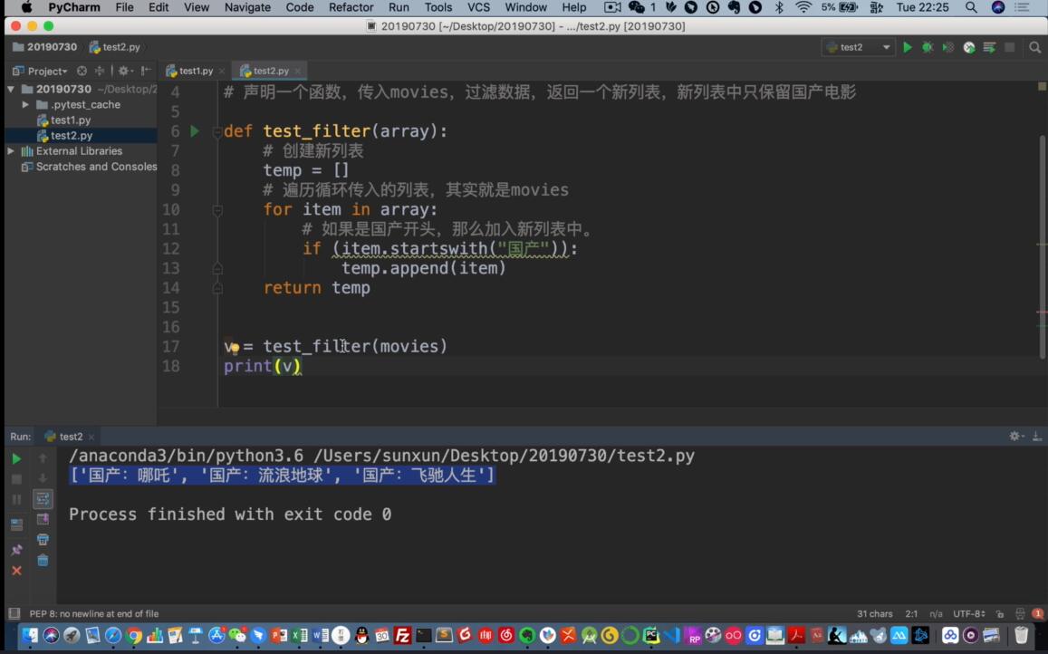Viewport: 1048px width, 654px height.
Task: Open the Code menu
Action: 300,7
